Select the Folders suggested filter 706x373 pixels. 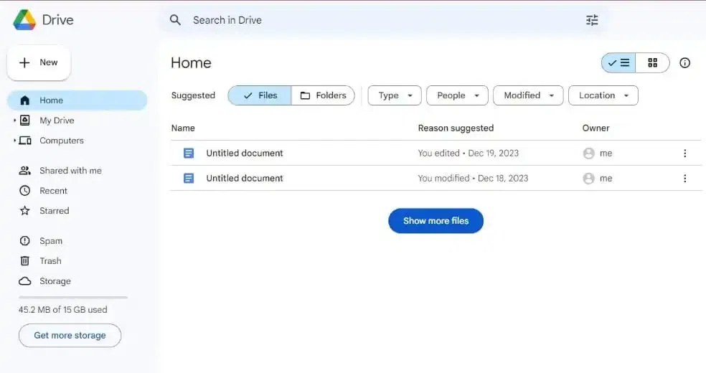pos(324,95)
